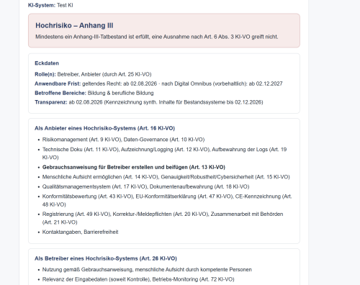Click the 'Mindestens ein Anhang-III-Tatbestand' sentence
Viewport: 360px width, 285px height.
(x=157, y=37)
